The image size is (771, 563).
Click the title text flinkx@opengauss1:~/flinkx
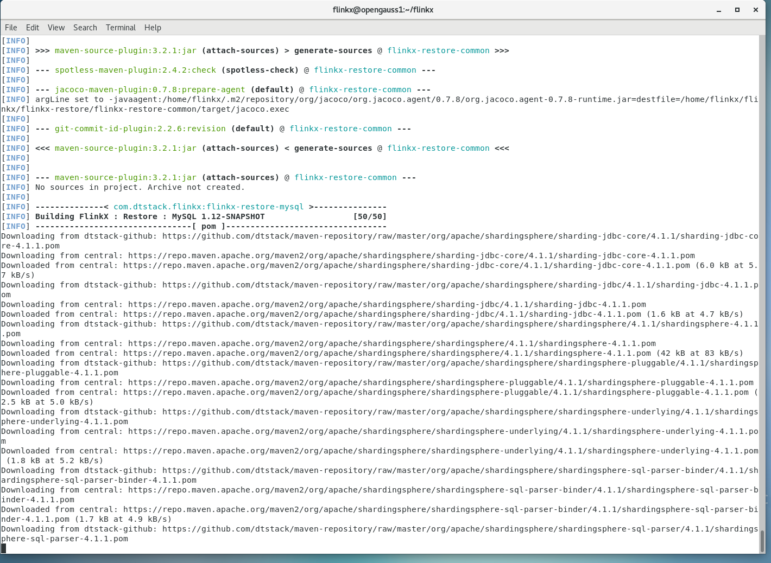point(383,10)
